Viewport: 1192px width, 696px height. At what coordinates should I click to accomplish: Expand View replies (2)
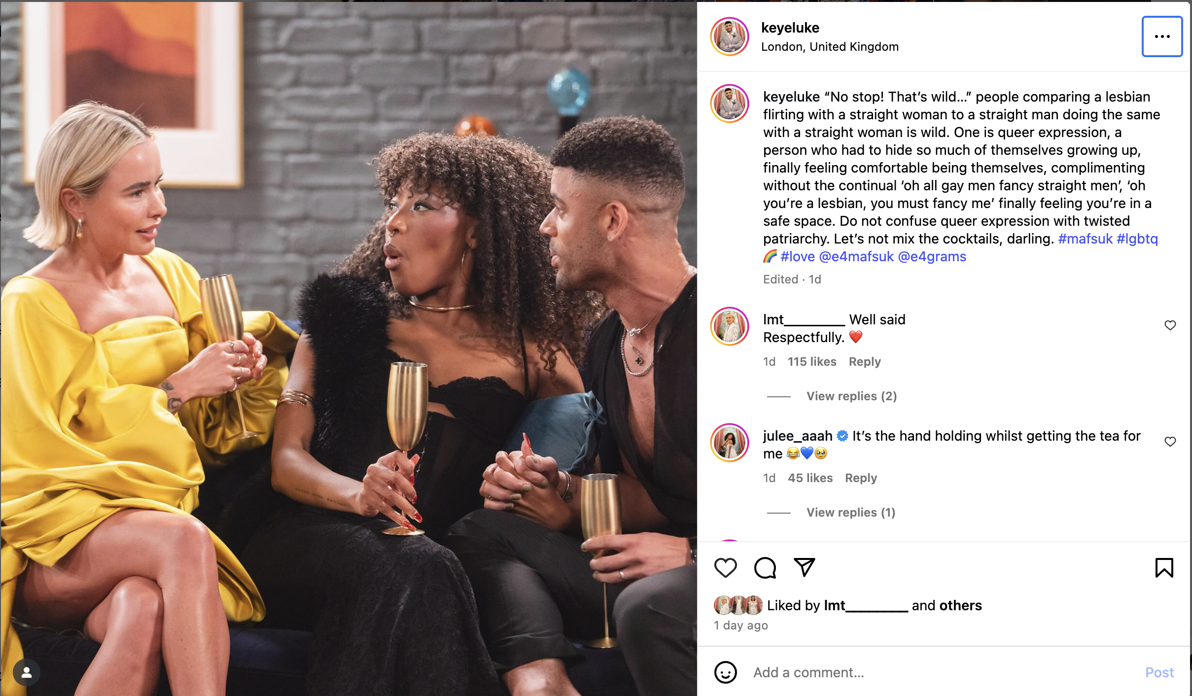(851, 396)
